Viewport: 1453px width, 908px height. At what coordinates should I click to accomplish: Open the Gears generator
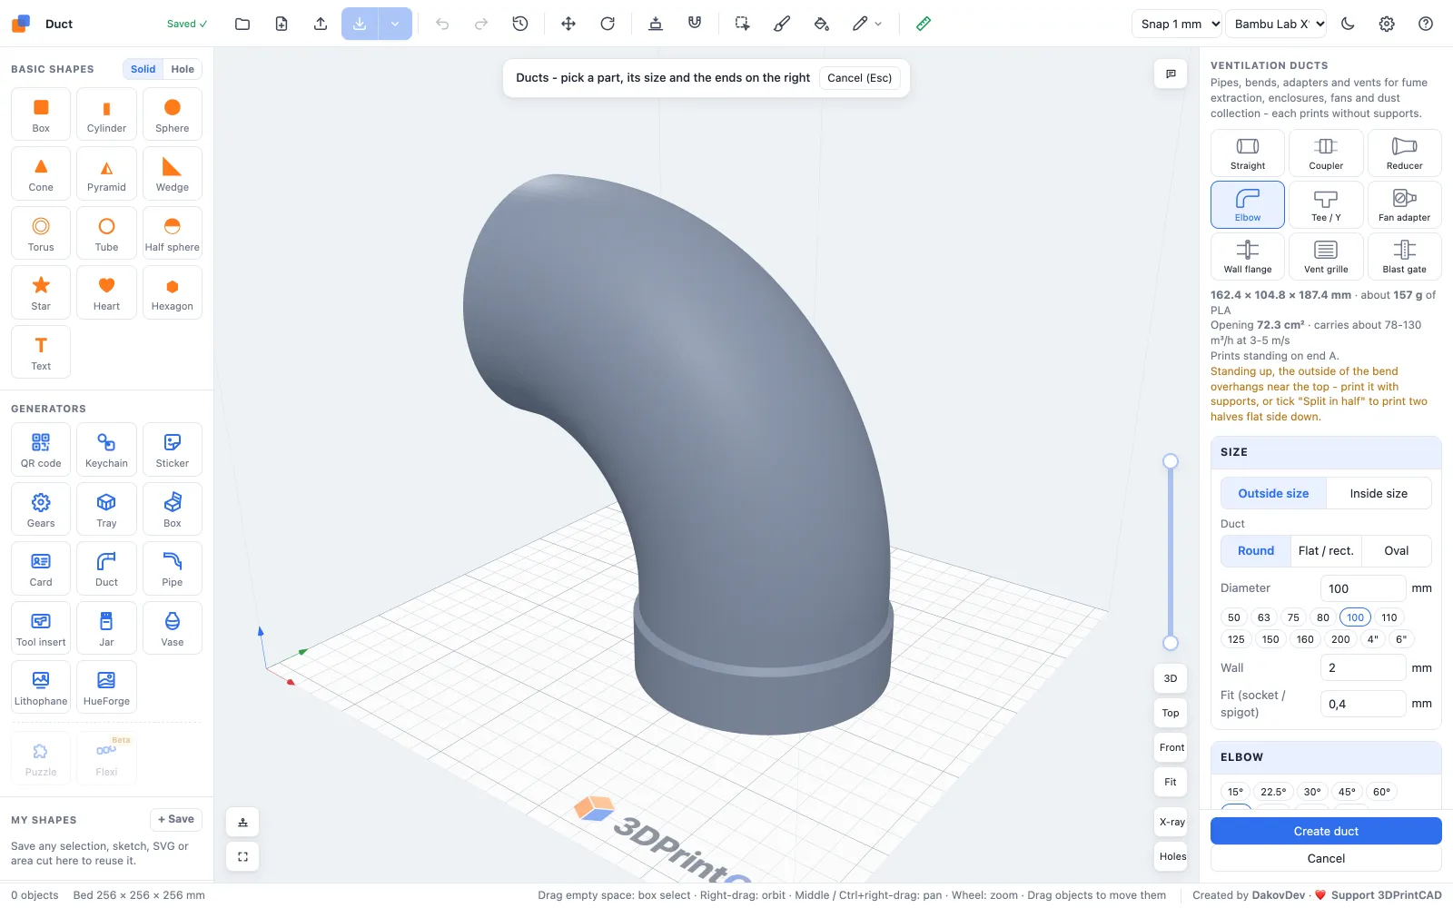pos(41,509)
